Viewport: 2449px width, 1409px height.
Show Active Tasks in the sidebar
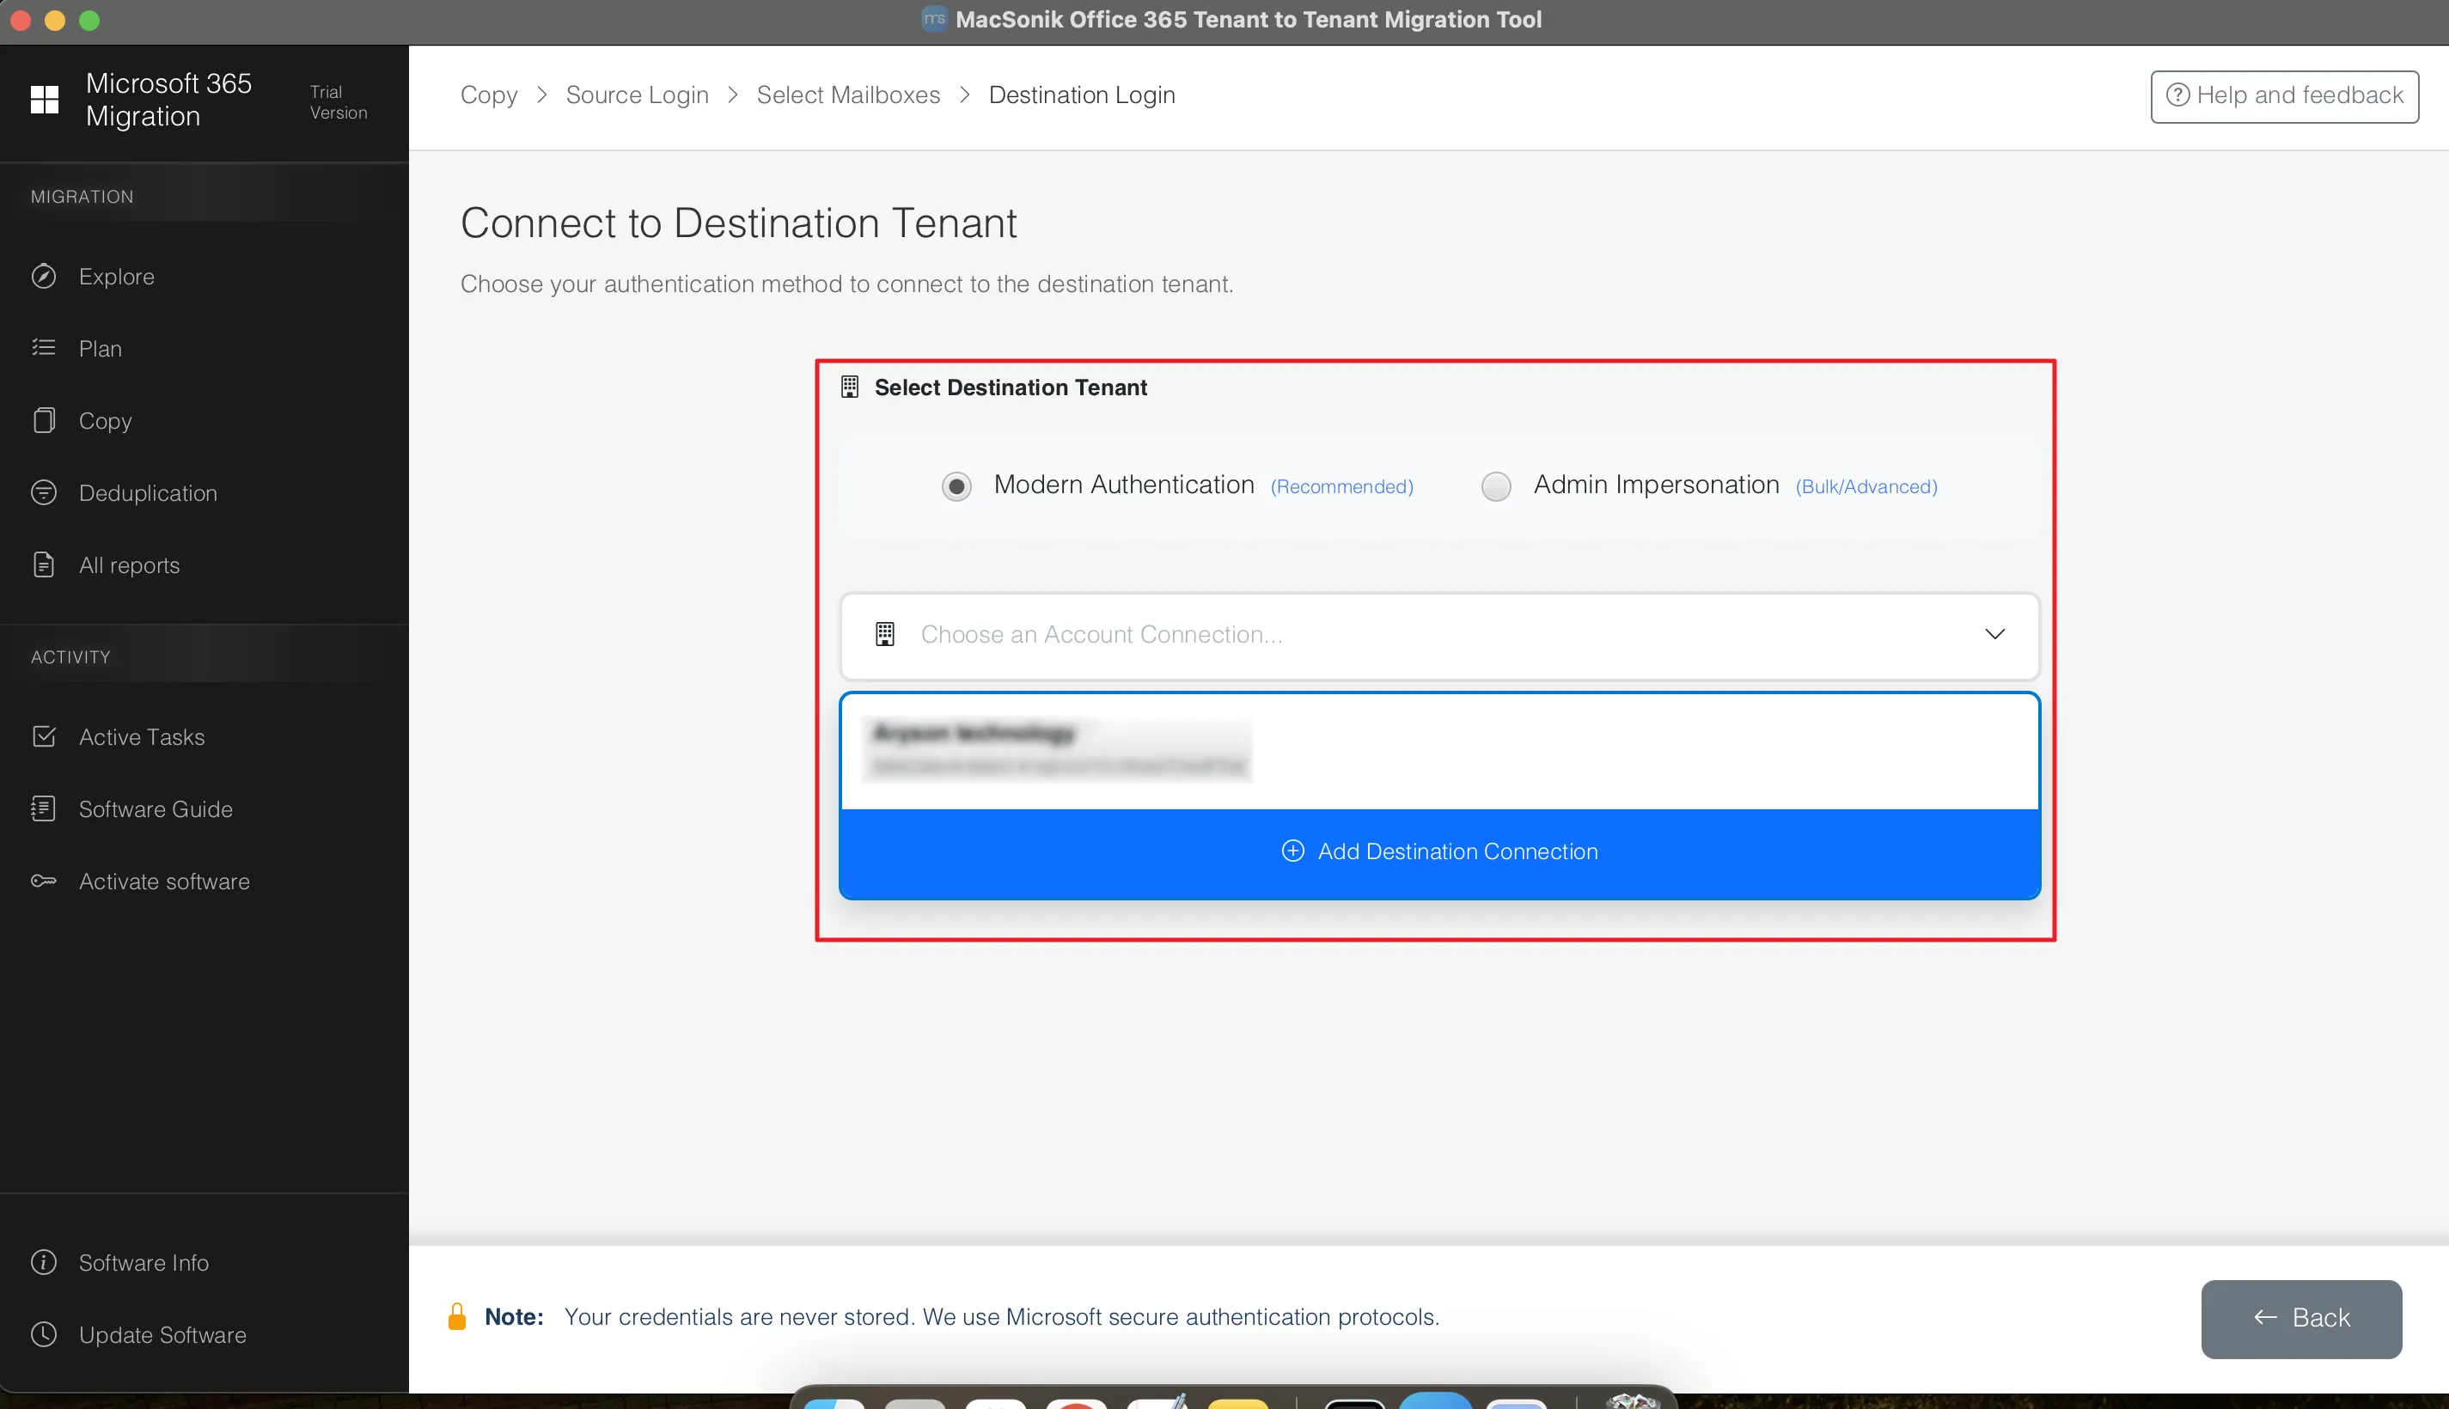pos(141,737)
